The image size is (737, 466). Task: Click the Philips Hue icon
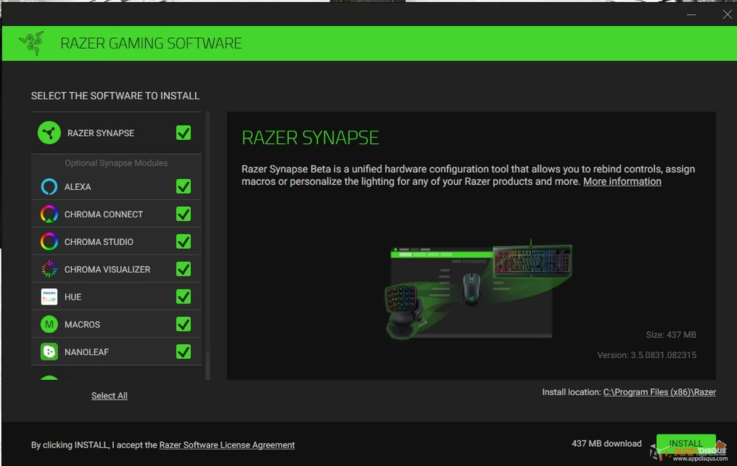click(49, 296)
